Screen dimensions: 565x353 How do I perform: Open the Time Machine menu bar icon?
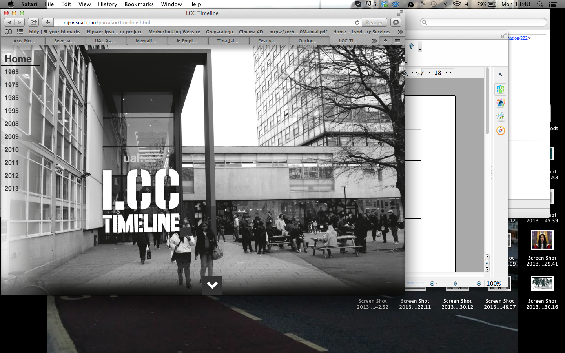pos(434,4)
